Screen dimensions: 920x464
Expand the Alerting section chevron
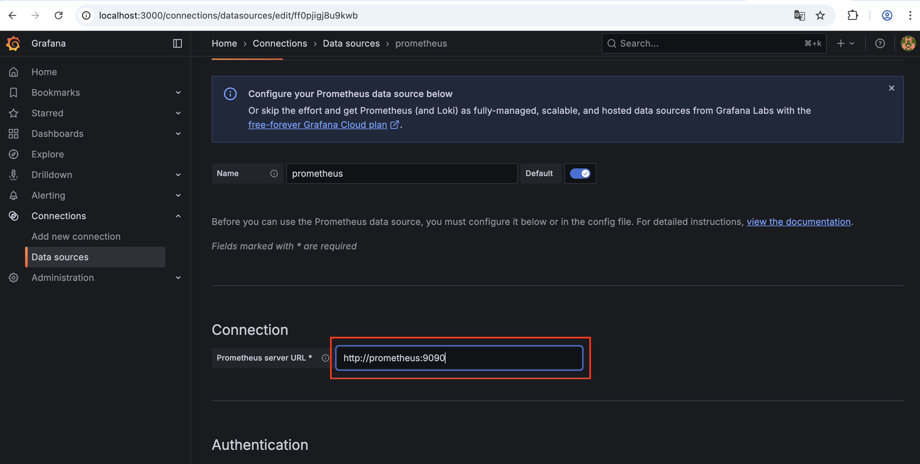click(178, 195)
